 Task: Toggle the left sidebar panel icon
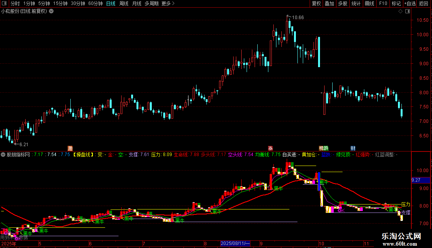[4, 3]
